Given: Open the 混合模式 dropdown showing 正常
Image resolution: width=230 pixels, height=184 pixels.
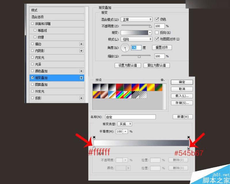Looking at the screenshot, I should (x=136, y=19).
